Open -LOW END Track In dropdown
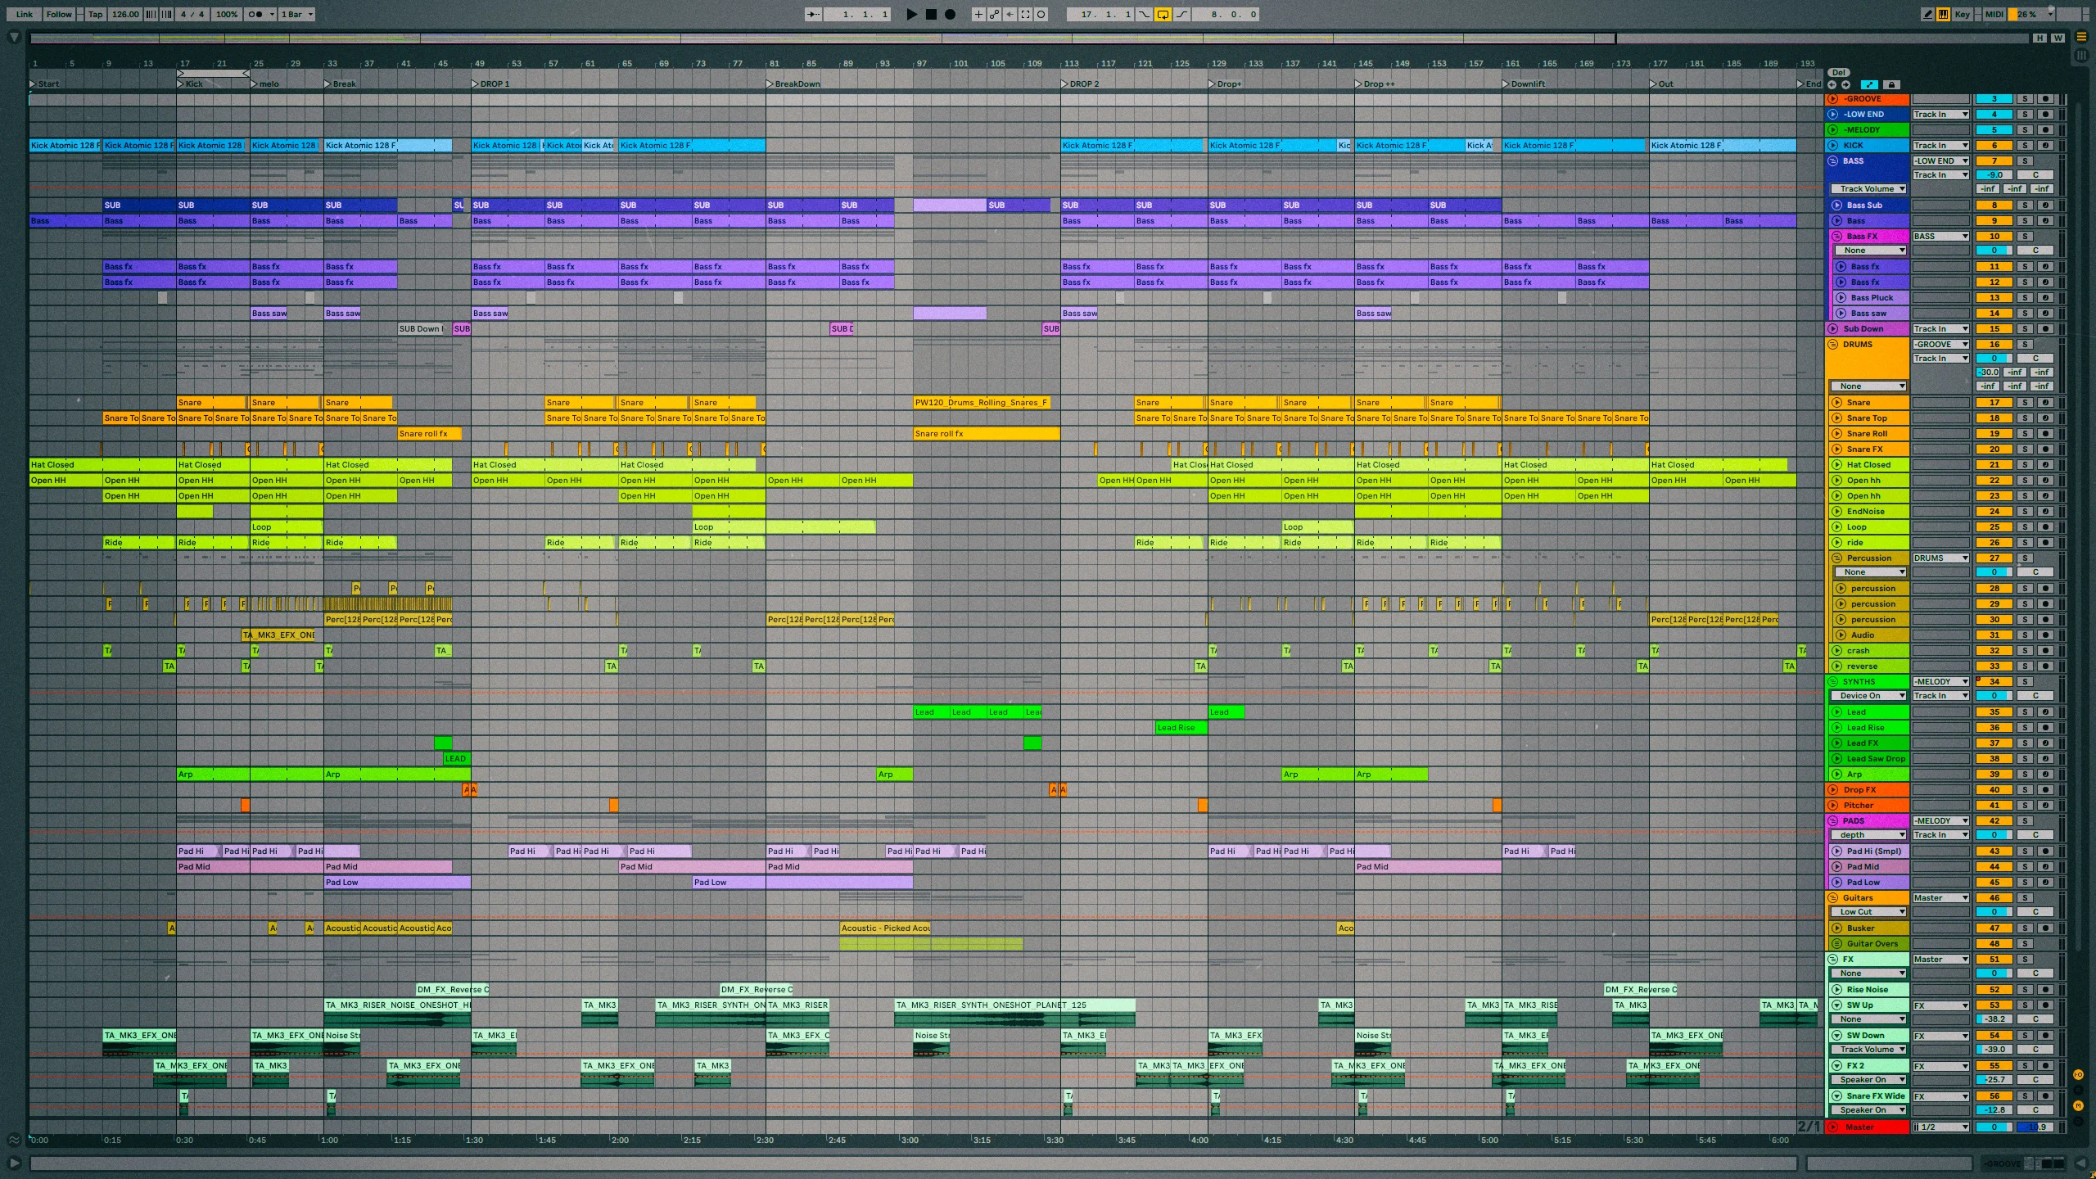 (1940, 115)
